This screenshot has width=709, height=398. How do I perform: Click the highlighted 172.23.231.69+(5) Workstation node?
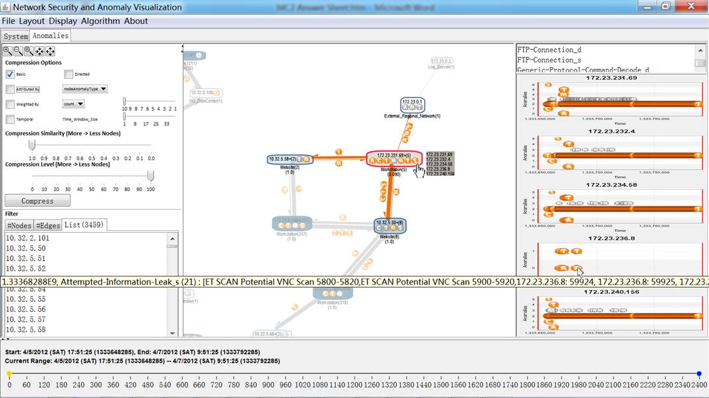coord(394,159)
